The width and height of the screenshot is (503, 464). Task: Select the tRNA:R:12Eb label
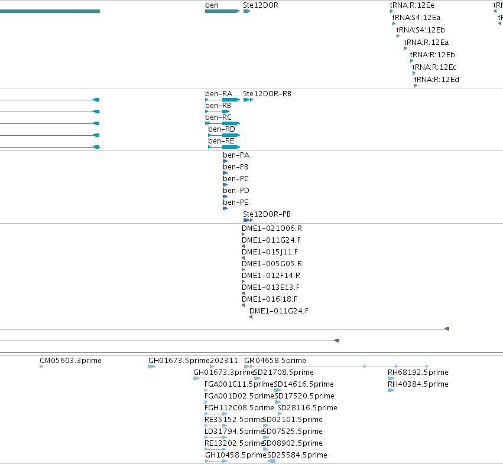(433, 55)
